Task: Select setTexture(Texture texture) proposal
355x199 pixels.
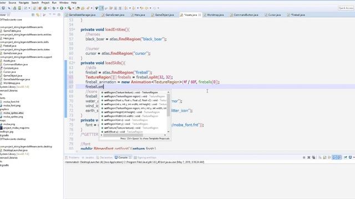Action: pyautogui.click(x=134, y=128)
